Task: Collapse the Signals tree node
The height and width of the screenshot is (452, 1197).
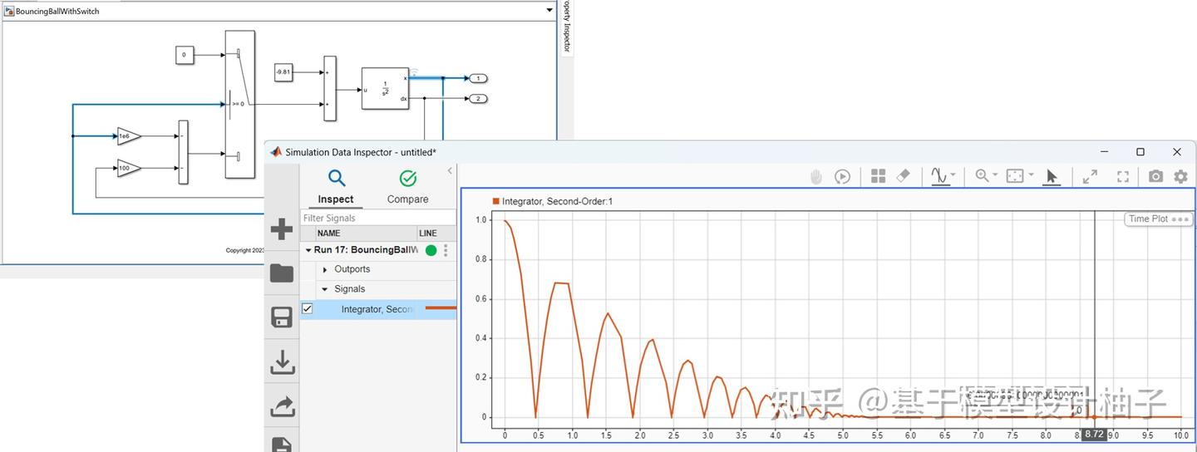Action: click(325, 290)
